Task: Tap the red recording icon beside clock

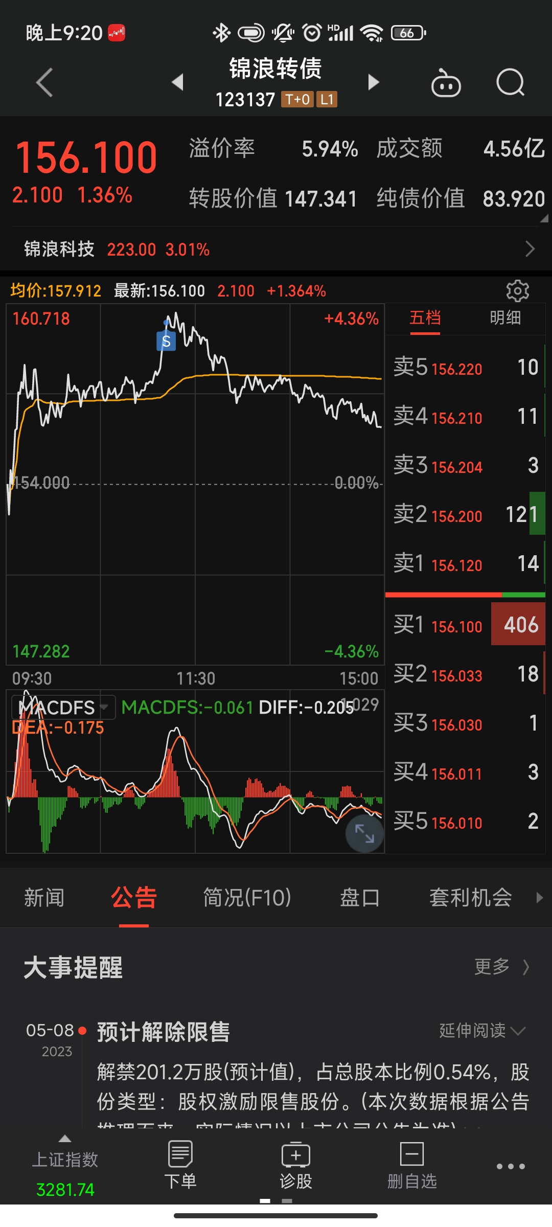Action: tap(117, 33)
